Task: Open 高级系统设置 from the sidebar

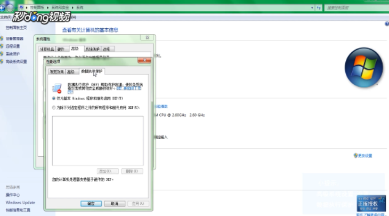Action: coord(16,61)
